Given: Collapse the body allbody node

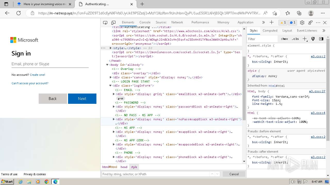Looking at the screenshot, I should 108,65.
